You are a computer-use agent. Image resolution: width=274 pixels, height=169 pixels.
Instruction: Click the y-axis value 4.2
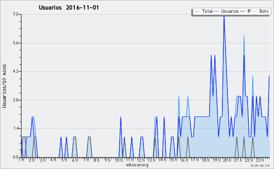16,71
